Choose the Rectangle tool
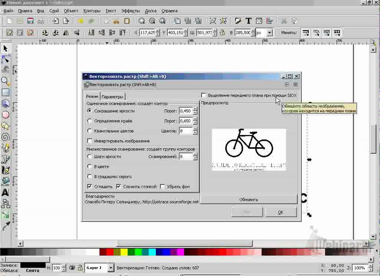The height and width of the screenshot is (276, 380). pyautogui.click(x=5, y=92)
